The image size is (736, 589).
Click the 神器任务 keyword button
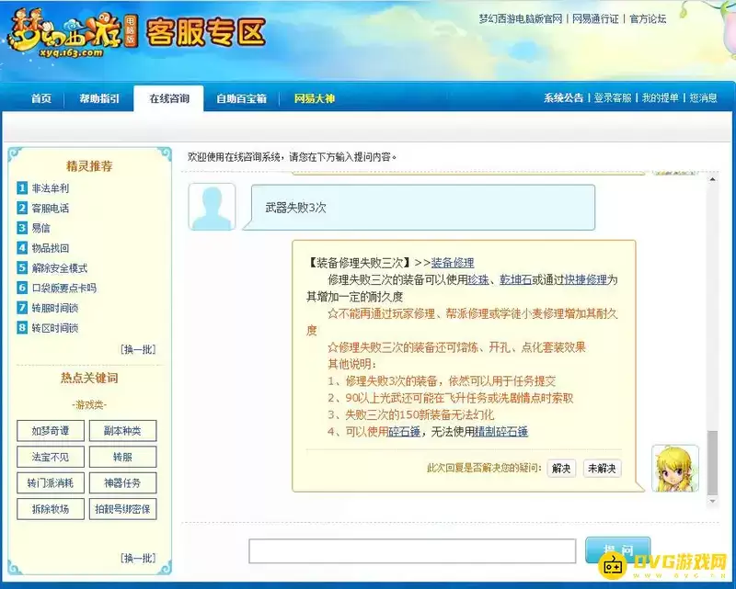point(122,482)
